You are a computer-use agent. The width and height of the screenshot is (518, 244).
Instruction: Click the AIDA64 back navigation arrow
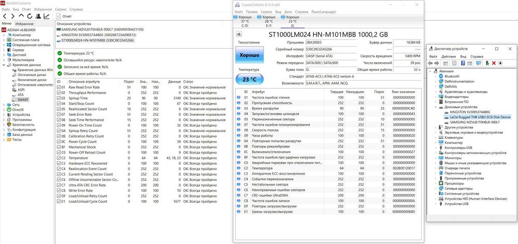pyautogui.click(x=5, y=16)
